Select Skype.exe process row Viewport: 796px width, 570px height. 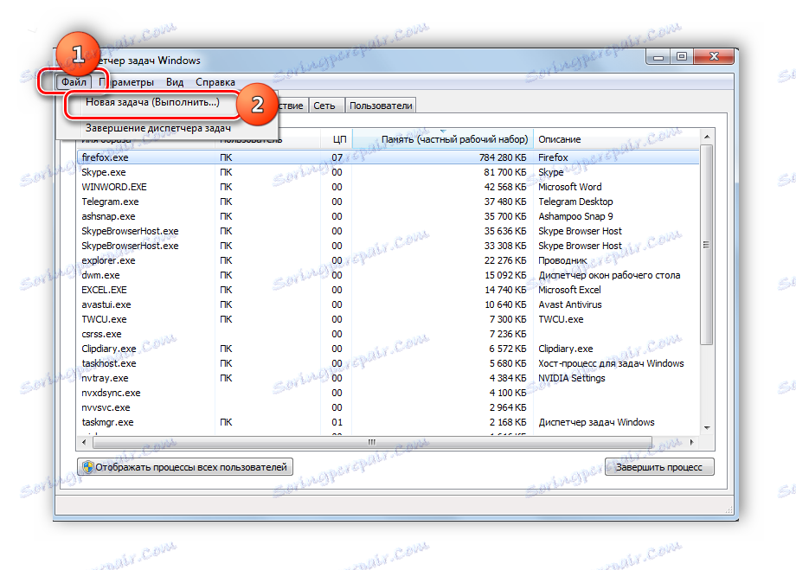388,172
